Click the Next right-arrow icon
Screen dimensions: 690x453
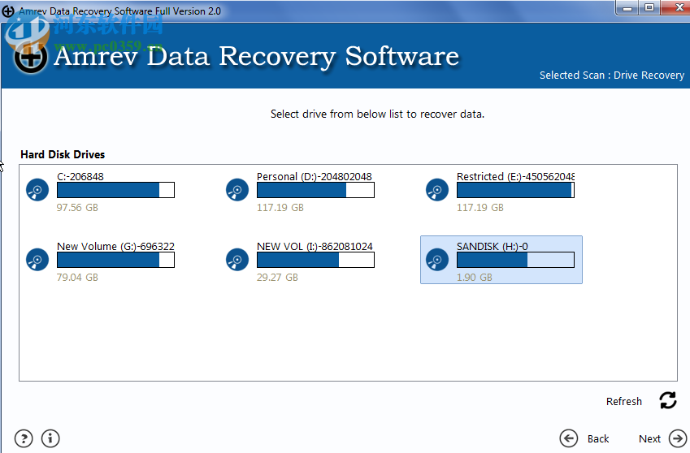pos(678,438)
